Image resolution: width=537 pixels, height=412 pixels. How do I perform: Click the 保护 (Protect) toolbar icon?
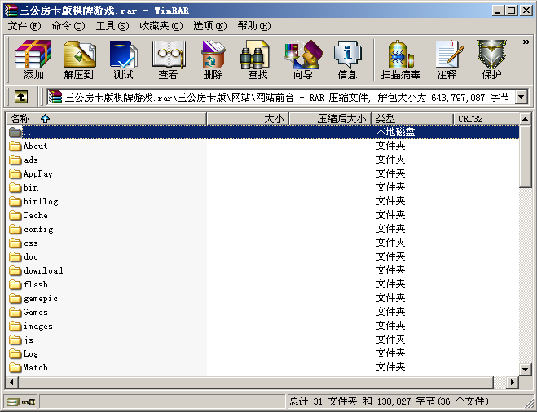pos(491,60)
